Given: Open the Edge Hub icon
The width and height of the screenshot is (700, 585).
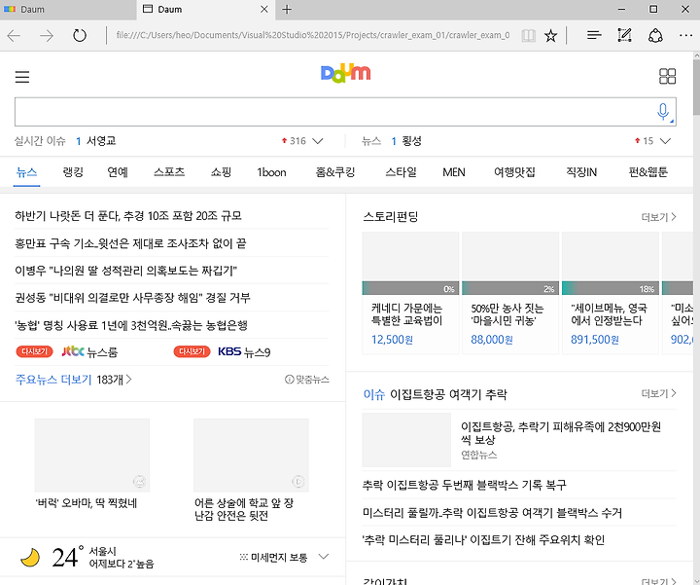Looking at the screenshot, I should pos(594,35).
